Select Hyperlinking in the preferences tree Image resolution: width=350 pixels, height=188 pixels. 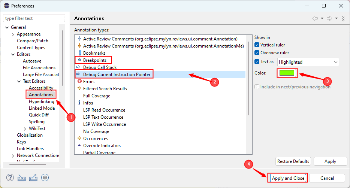coord(41,101)
